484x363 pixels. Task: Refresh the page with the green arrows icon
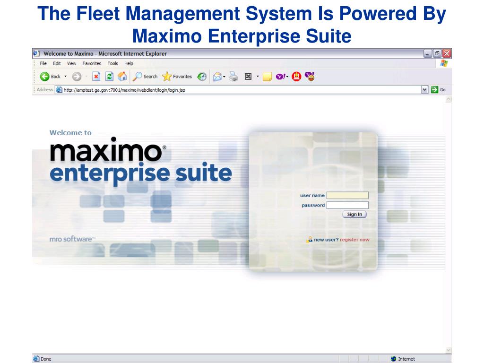pyautogui.click(x=109, y=76)
